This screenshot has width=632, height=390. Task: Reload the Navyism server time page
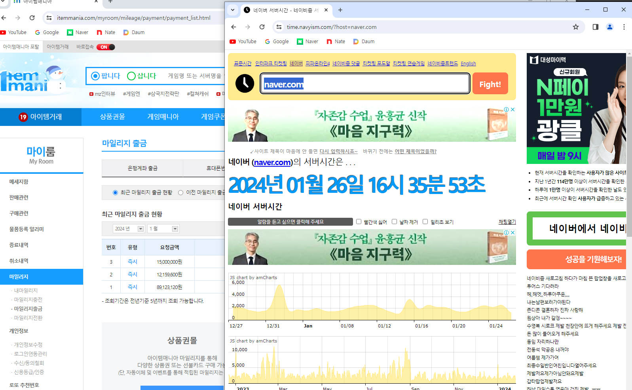262,27
